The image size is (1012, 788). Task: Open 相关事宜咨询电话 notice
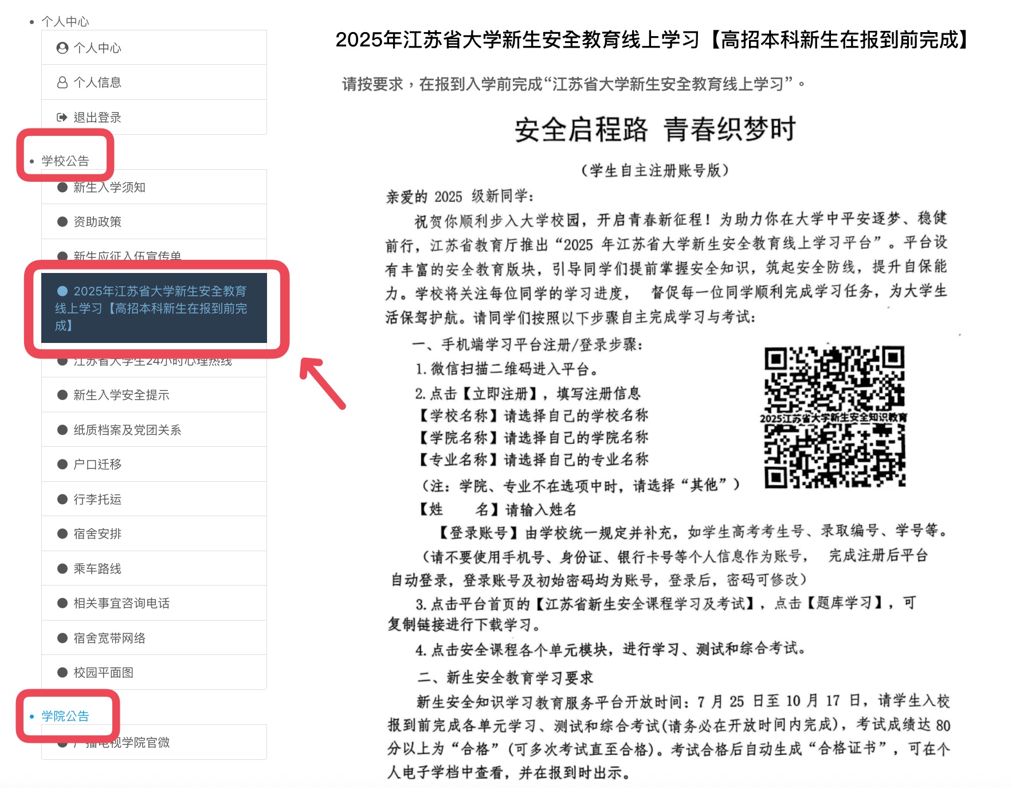tap(121, 603)
